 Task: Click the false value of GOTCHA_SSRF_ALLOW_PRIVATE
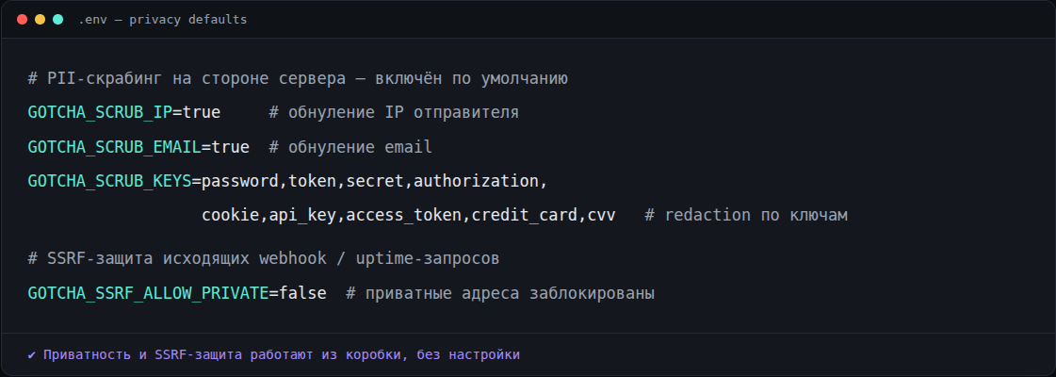pos(303,293)
